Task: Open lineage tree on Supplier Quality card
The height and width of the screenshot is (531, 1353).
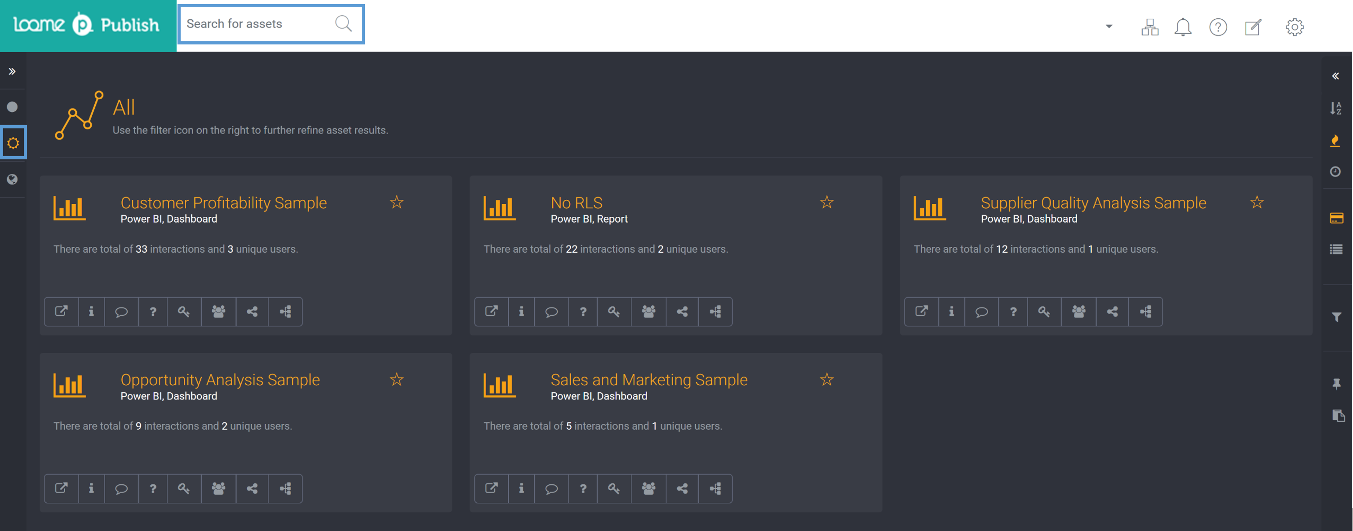Action: [x=1145, y=312]
